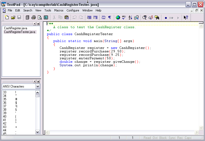Screen dimensions: 205x141
Task: Select character 35 hash entry
Action: coord(18,99)
